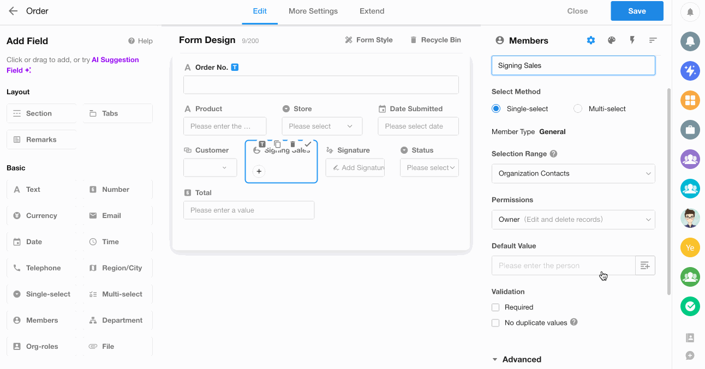Click the default value list icon button
Viewport: 705px width, 369px height.
645,265
